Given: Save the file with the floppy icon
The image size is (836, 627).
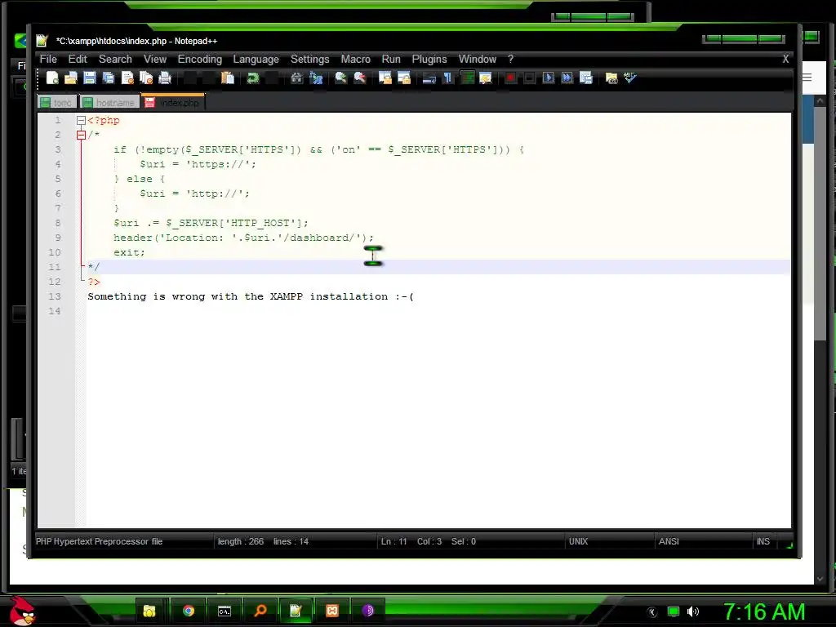Looking at the screenshot, I should pos(90,78).
